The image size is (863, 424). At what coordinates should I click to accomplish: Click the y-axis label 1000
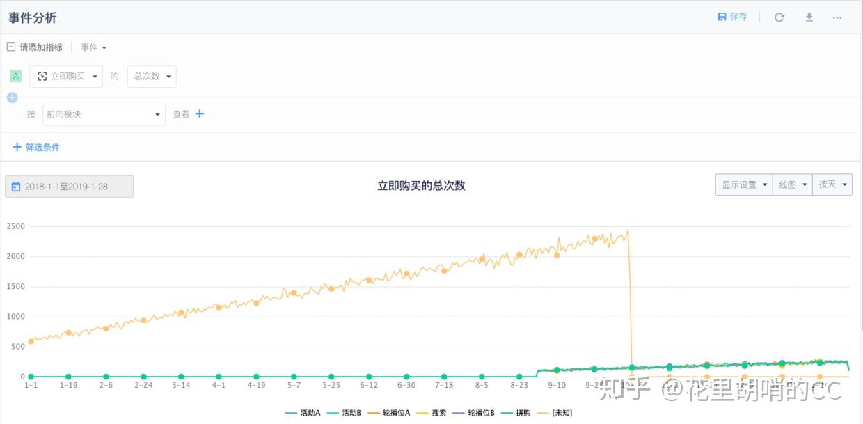point(15,317)
